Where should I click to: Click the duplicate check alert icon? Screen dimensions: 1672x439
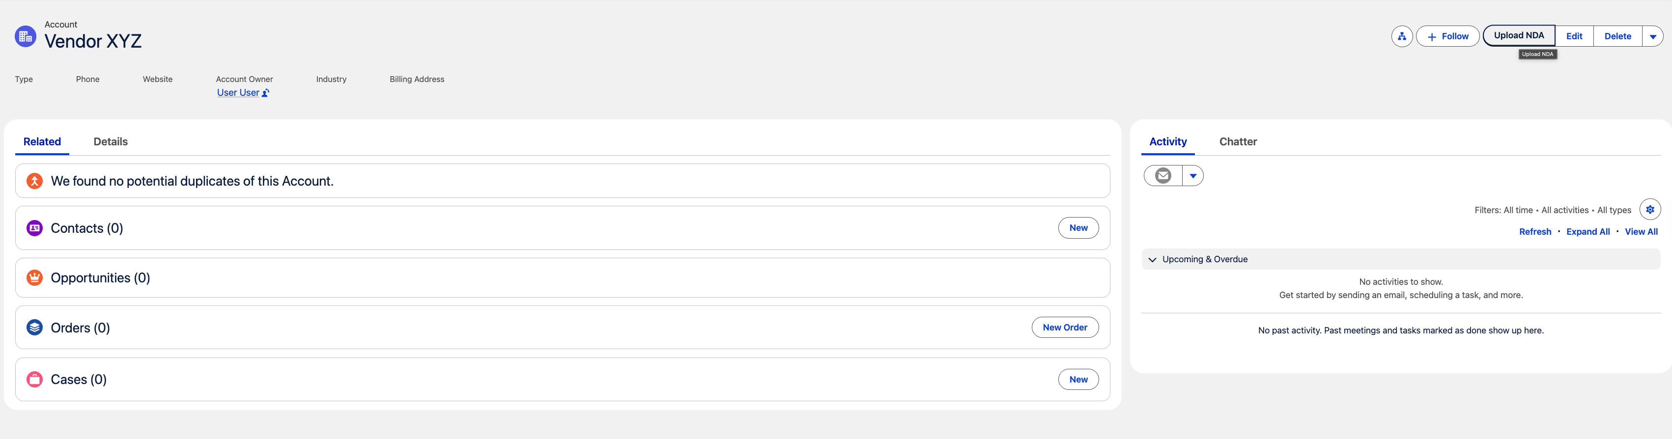34,180
